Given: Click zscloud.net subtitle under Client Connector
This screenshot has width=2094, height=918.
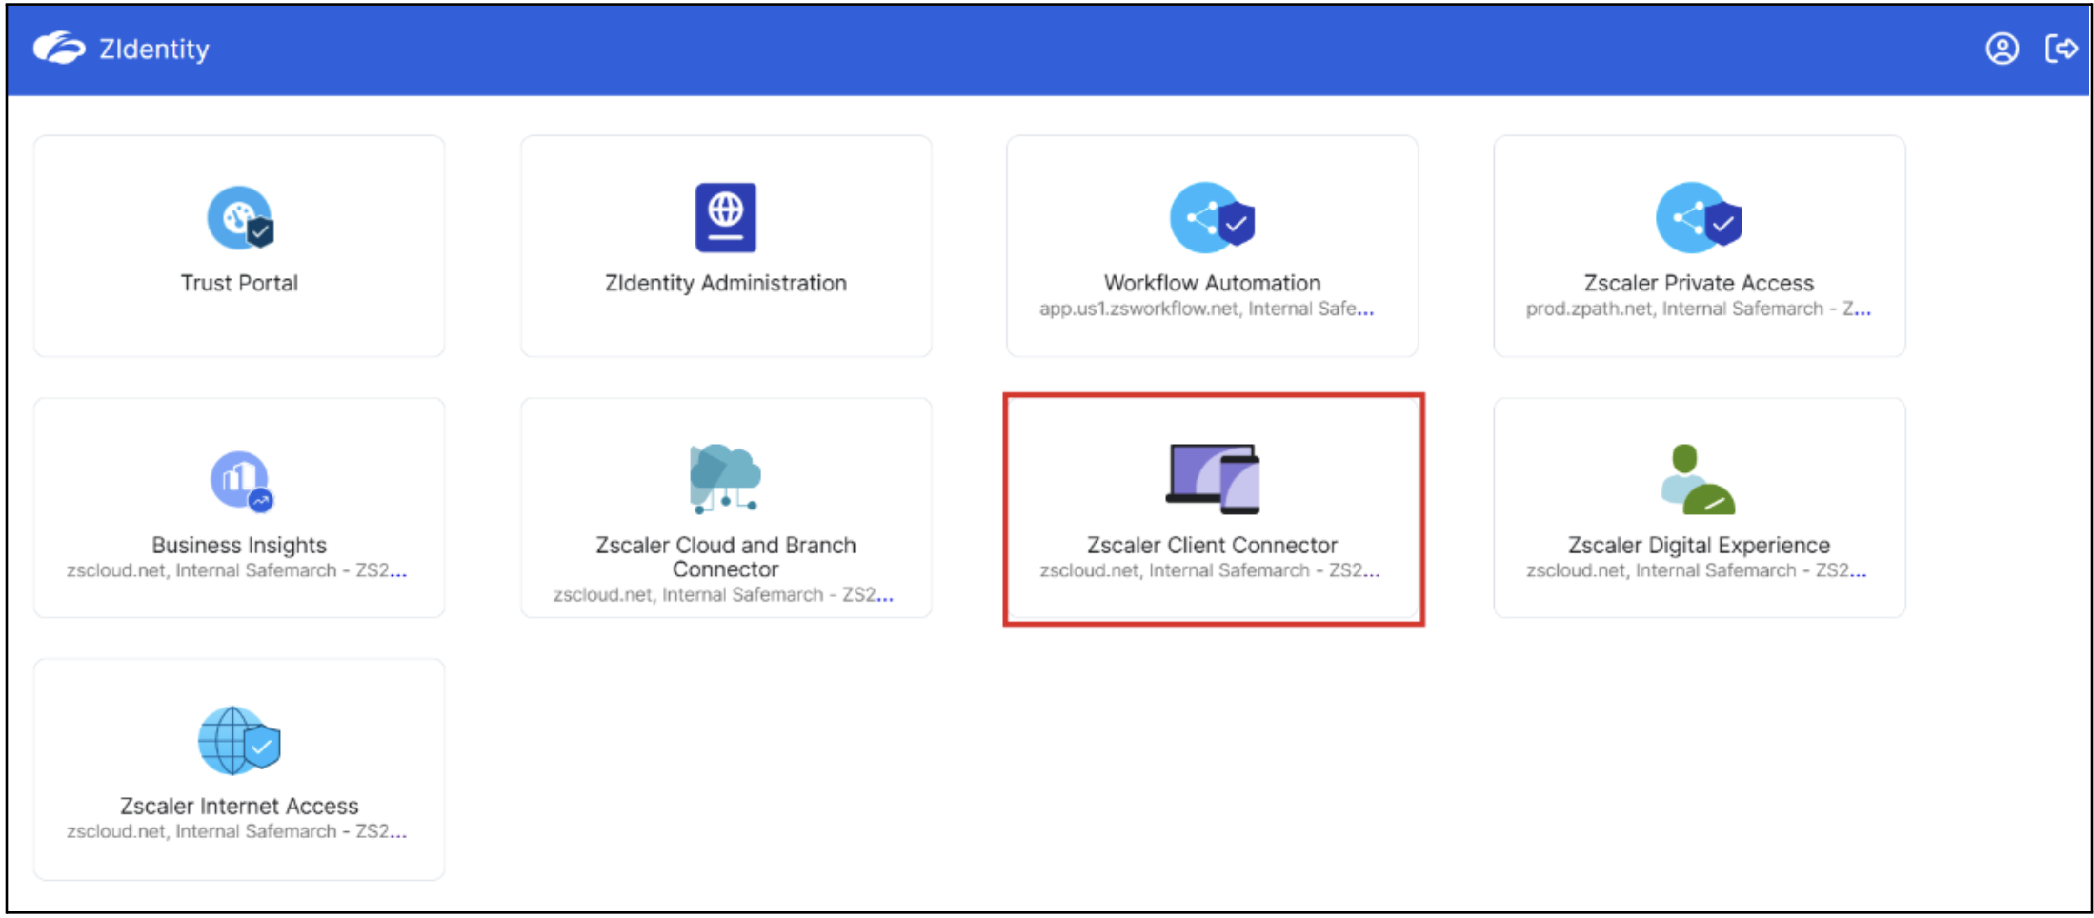Looking at the screenshot, I should click(1210, 570).
